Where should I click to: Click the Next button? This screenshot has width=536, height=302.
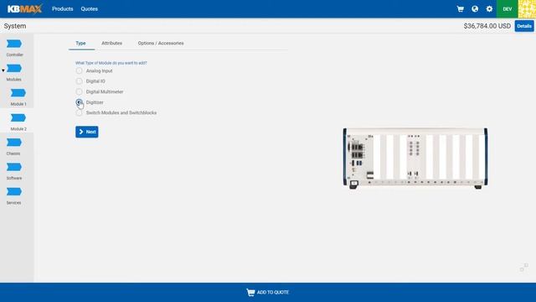[x=87, y=132]
